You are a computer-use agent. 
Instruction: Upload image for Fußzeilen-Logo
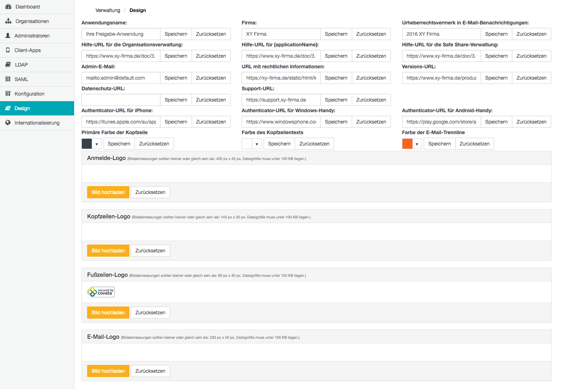pos(108,313)
